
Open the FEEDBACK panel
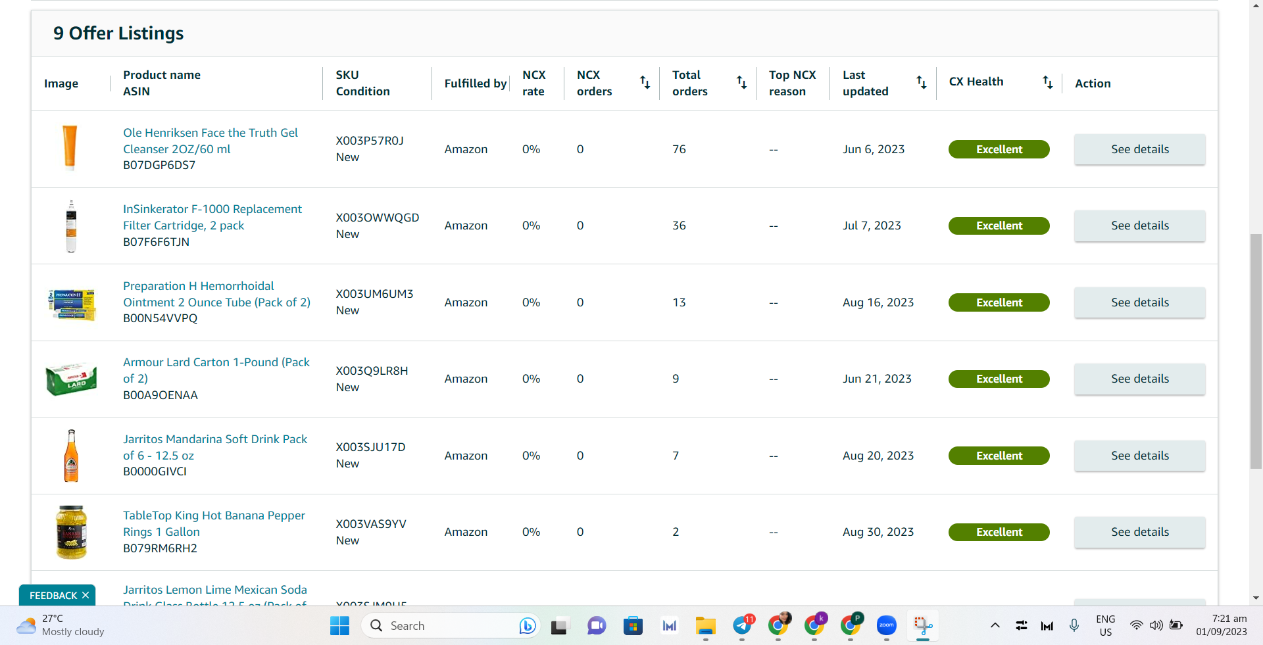point(53,595)
